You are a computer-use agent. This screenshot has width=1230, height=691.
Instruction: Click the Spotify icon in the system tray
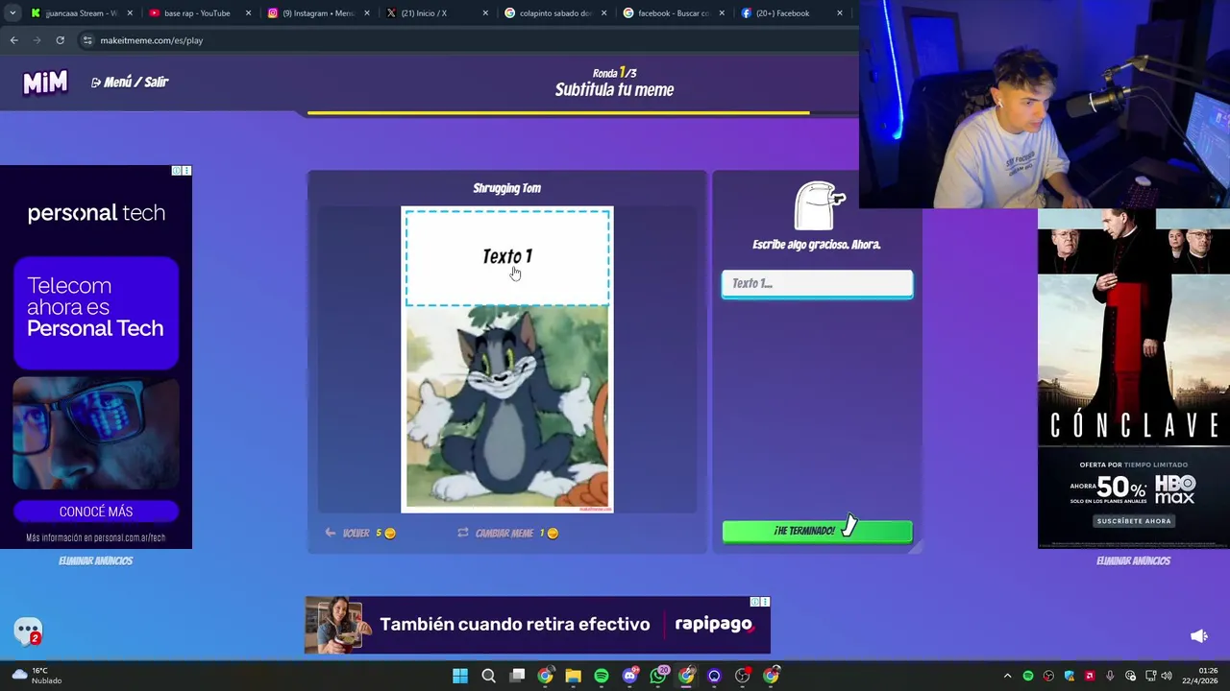[1028, 676]
